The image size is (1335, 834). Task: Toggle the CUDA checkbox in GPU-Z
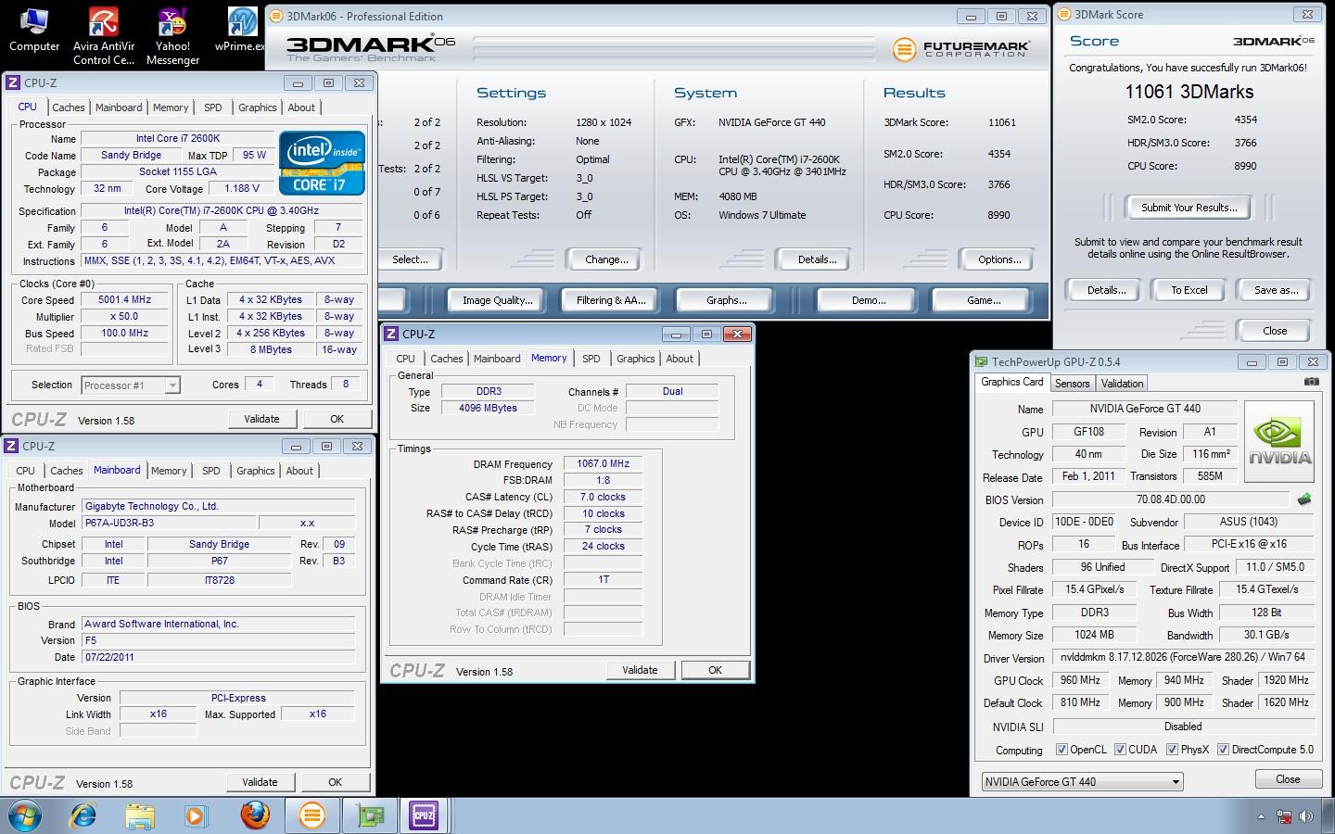1120,750
